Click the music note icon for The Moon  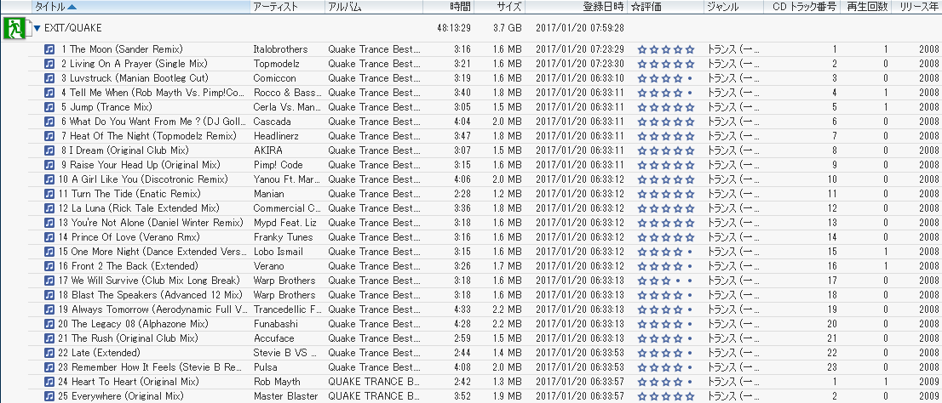(50, 49)
